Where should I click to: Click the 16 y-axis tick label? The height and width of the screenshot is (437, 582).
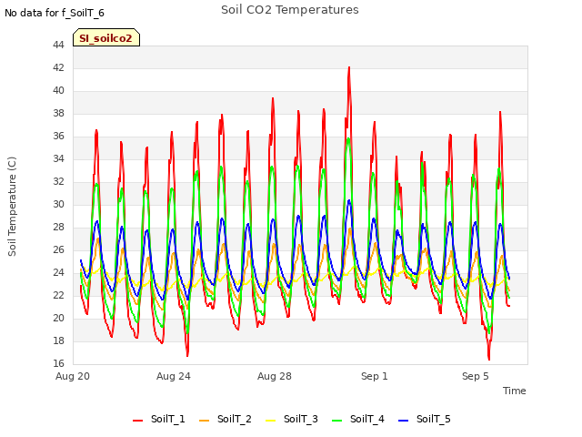58,363
